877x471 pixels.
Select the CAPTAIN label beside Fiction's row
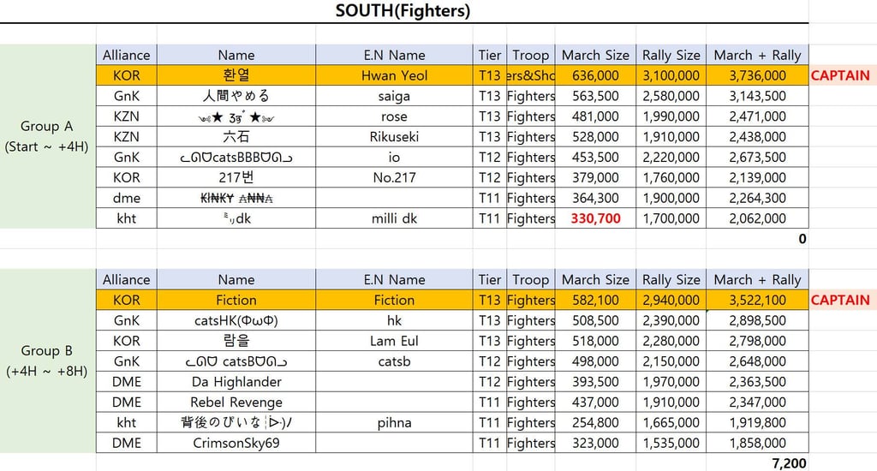point(840,301)
